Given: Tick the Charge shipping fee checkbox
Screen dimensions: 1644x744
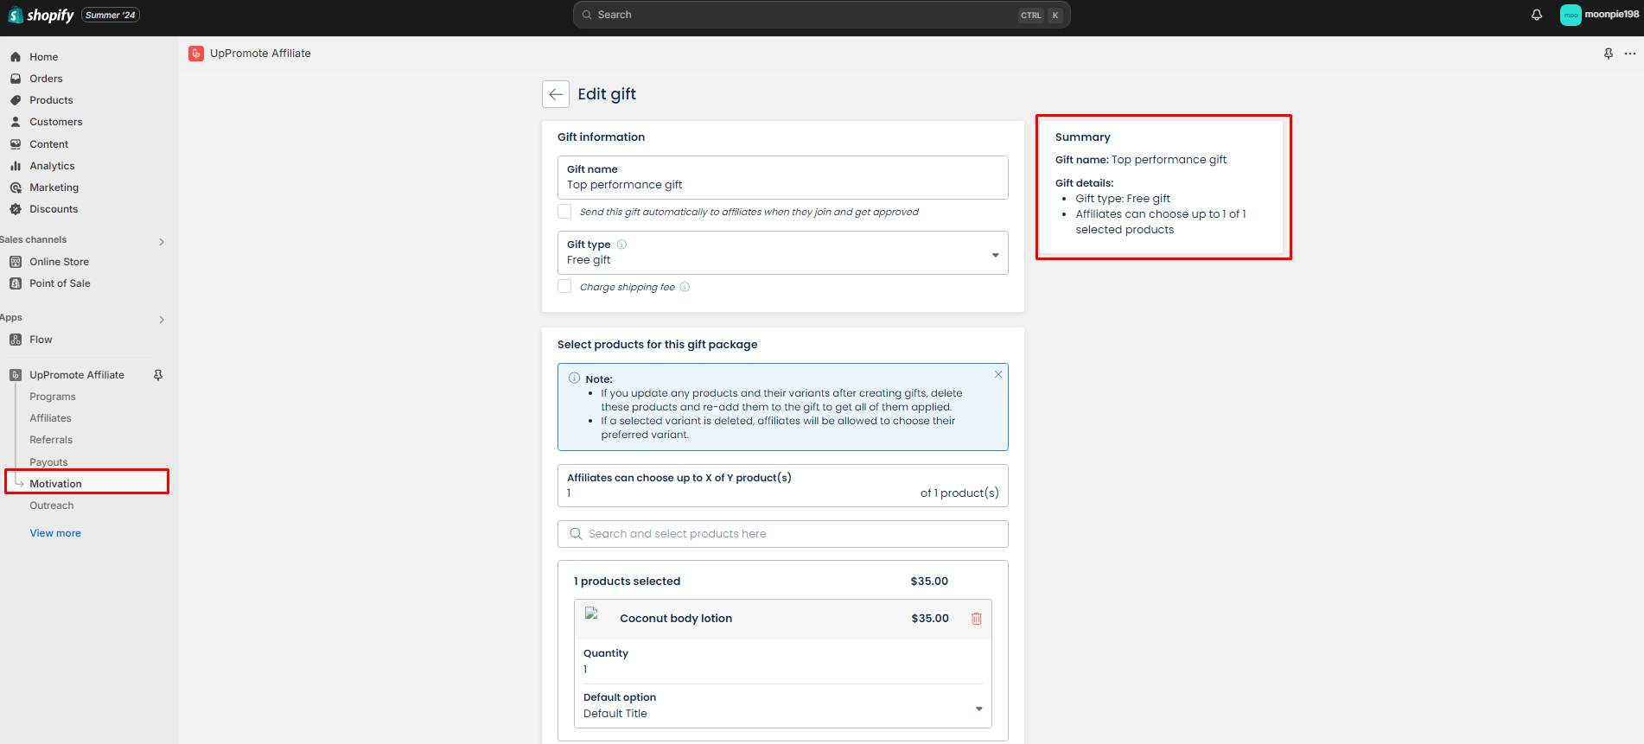Looking at the screenshot, I should pyautogui.click(x=564, y=286).
